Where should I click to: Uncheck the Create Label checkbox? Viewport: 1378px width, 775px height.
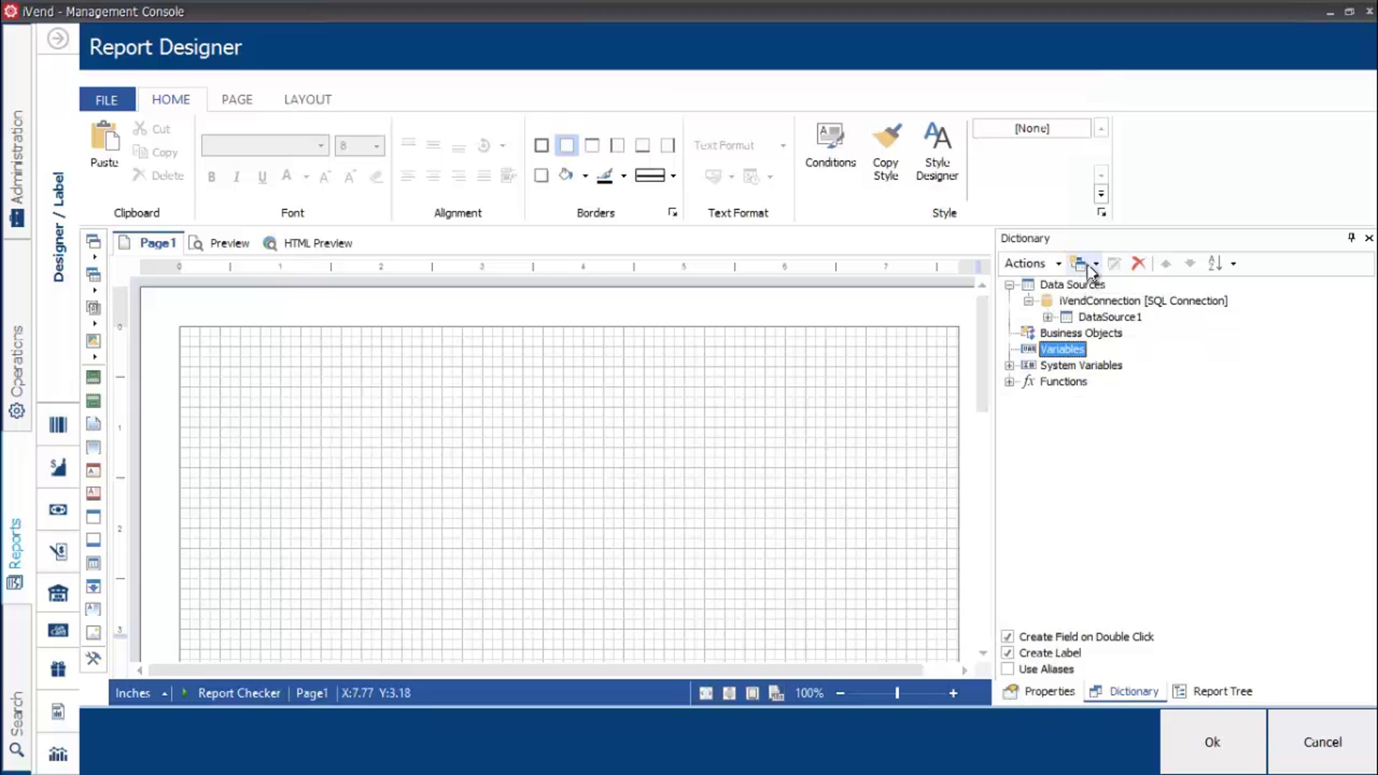pos(1008,653)
